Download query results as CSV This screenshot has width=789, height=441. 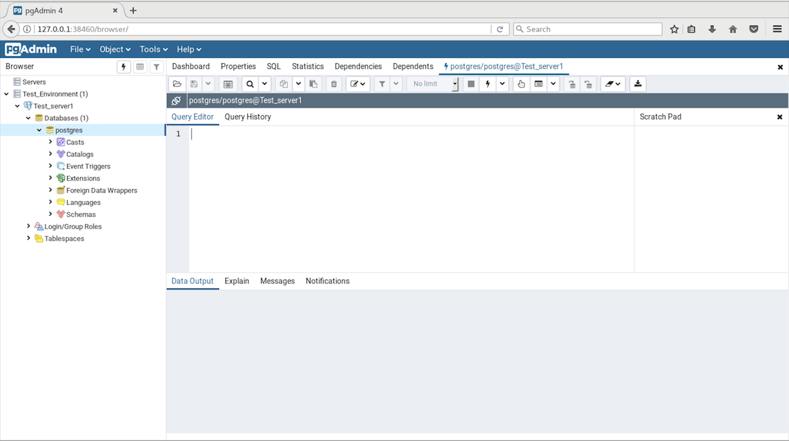pos(636,83)
